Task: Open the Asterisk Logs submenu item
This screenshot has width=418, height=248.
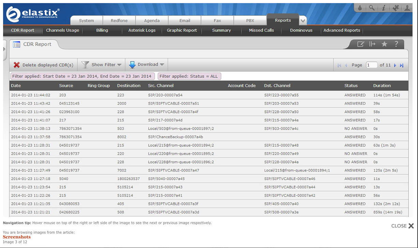Action: (142, 30)
